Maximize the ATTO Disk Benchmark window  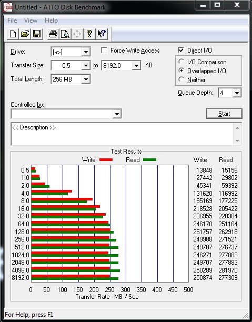217,5
